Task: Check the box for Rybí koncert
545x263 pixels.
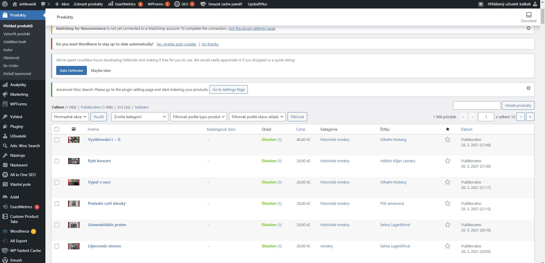Action: [57, 161]
